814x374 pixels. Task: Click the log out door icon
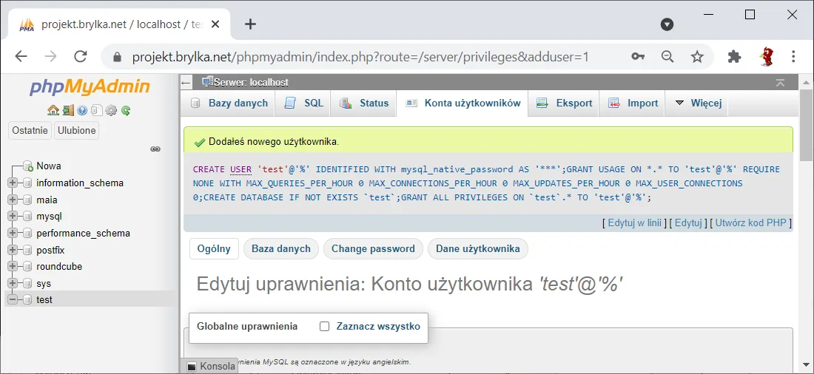(x=68, y=110)
